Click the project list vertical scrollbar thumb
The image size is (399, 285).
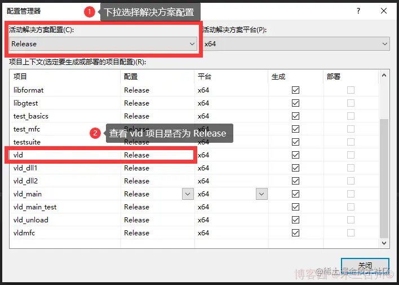click(x=384, y=178)
